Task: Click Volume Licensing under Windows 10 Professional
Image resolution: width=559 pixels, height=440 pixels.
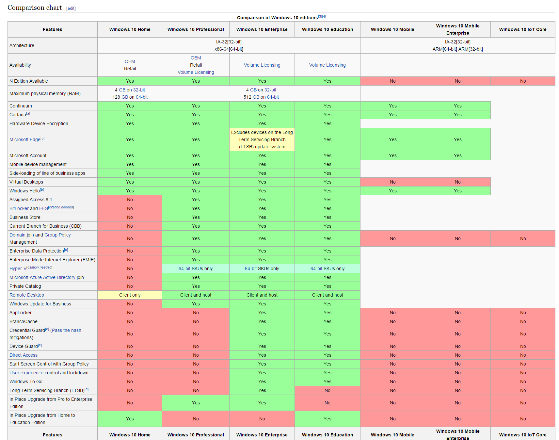Action: [x=196, y=72]
